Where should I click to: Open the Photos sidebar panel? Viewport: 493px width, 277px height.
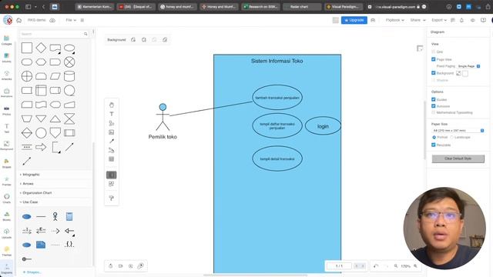click(7, 111)
